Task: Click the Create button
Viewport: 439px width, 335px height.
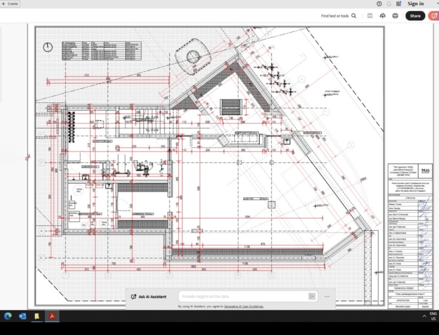Action: pos(10,4)
